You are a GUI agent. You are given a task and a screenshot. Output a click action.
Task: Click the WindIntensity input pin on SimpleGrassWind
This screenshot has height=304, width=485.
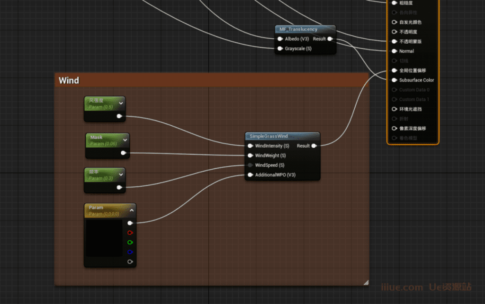tap(250, 146)
